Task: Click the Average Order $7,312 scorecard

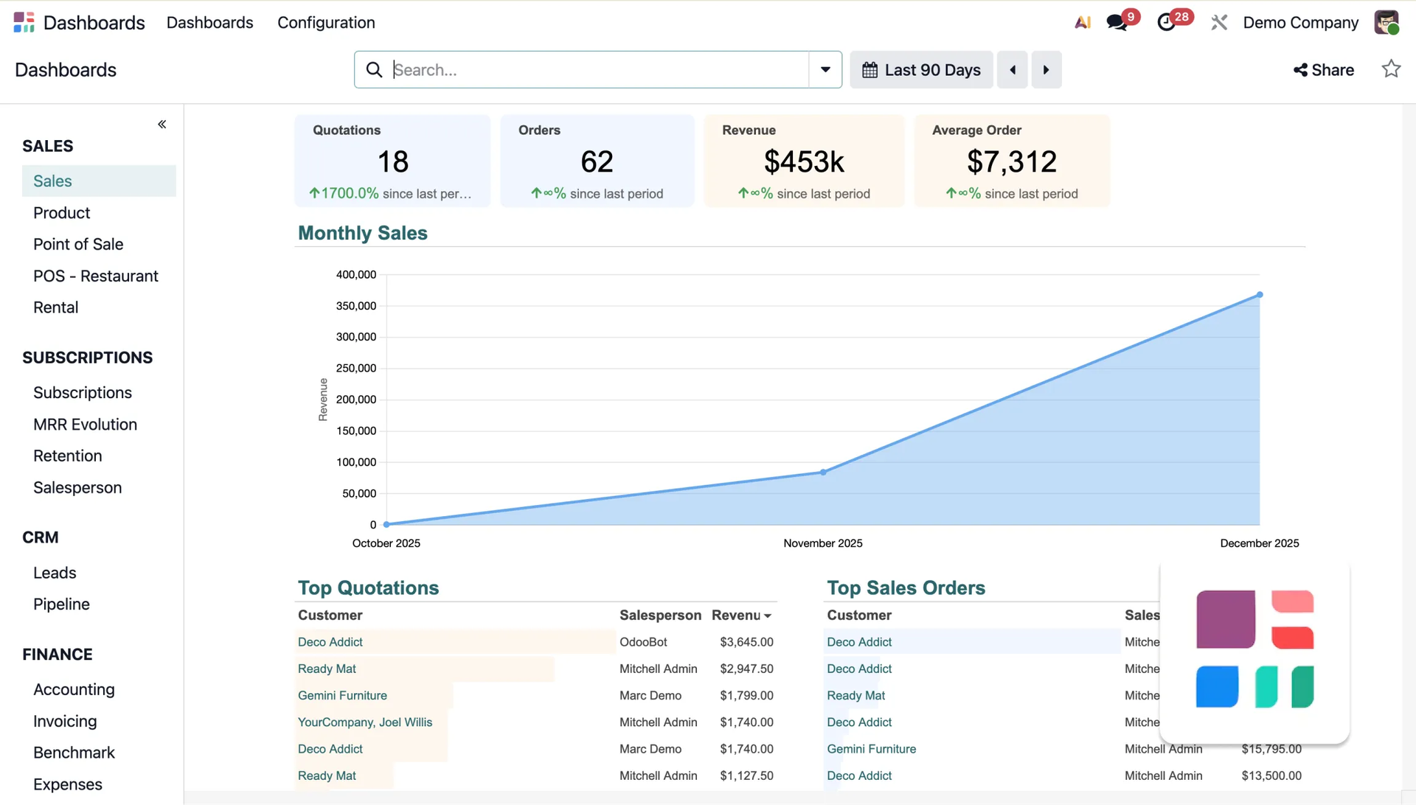Action: [1012, 161]
